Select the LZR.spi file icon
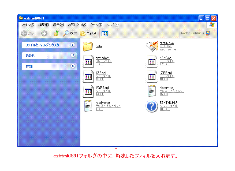Screen dimensions: 235x171 (x=88, y=76)
